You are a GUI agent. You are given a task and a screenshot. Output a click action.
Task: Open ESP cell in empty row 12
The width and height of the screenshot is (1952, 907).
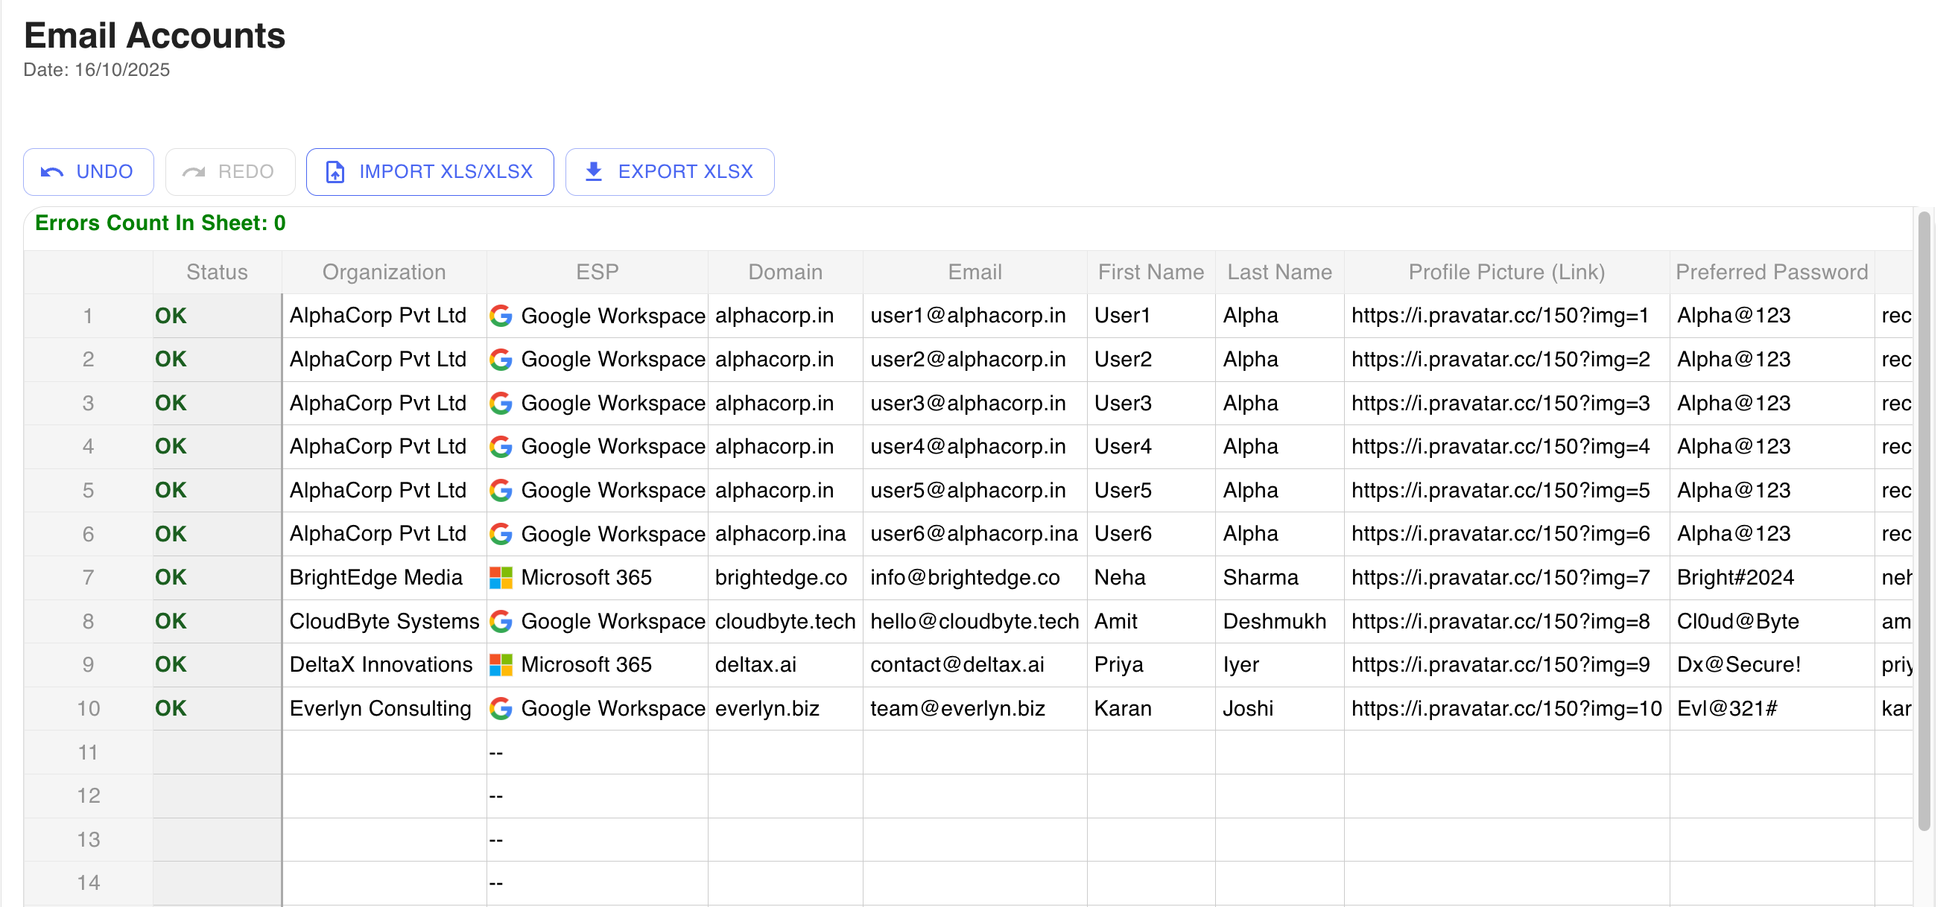pos(597,796)
